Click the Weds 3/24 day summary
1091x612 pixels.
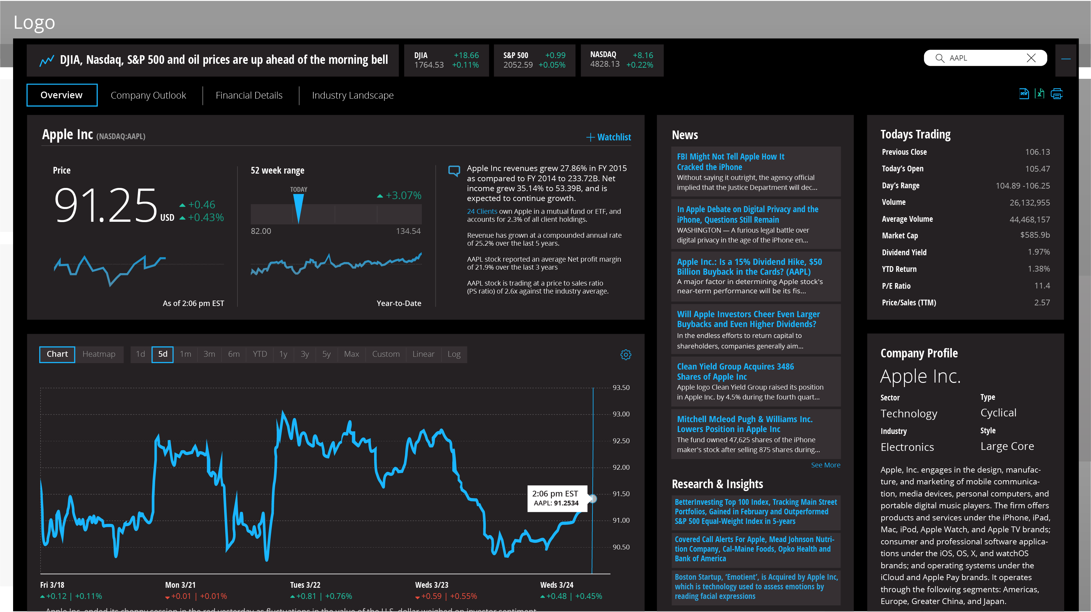[571, 591]
